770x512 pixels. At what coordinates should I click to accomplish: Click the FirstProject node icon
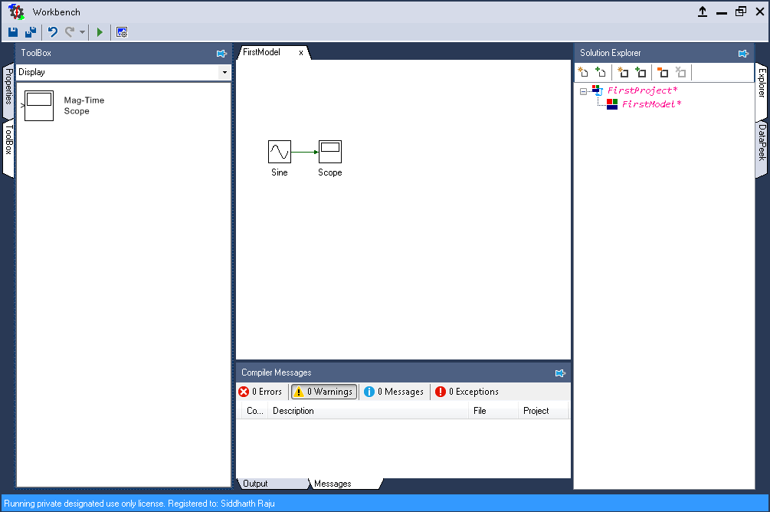597,90
